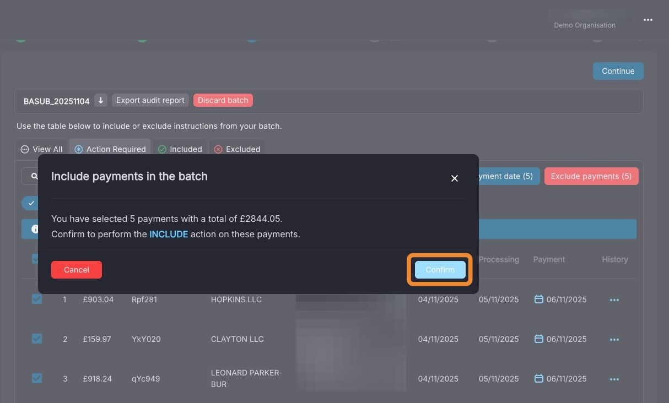
Task: Click the CLAYTON LLC name
Action: point(237,339)
